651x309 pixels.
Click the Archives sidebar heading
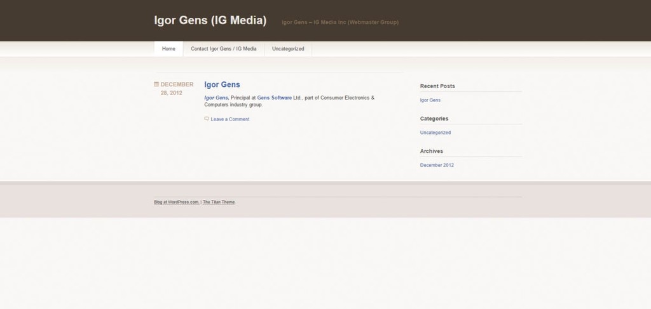coord(432,151)
